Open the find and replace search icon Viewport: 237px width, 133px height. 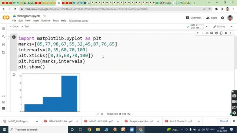(x=3, y=37)
